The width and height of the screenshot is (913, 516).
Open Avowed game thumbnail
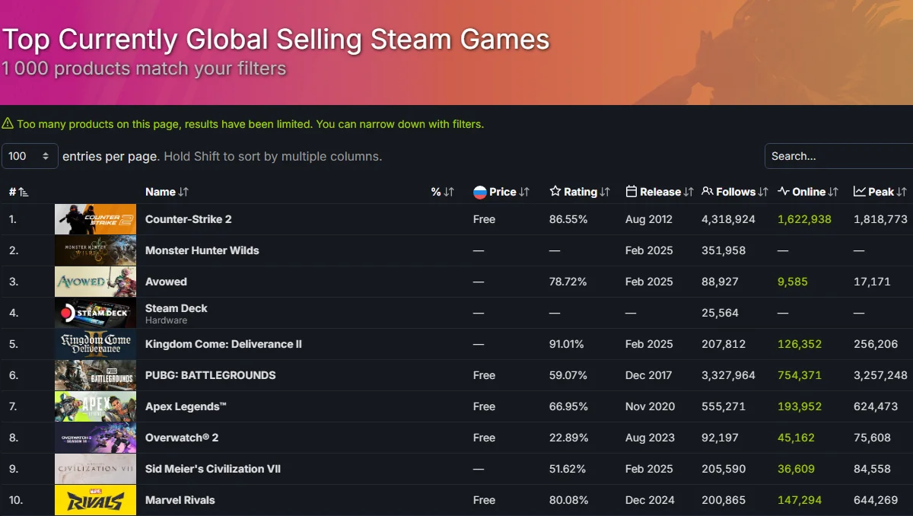95,282
